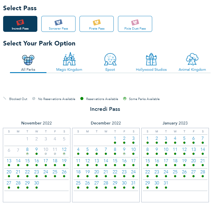Pick the Pirate Pass card
The image size is (218, 206).
(x=97, y=24)
